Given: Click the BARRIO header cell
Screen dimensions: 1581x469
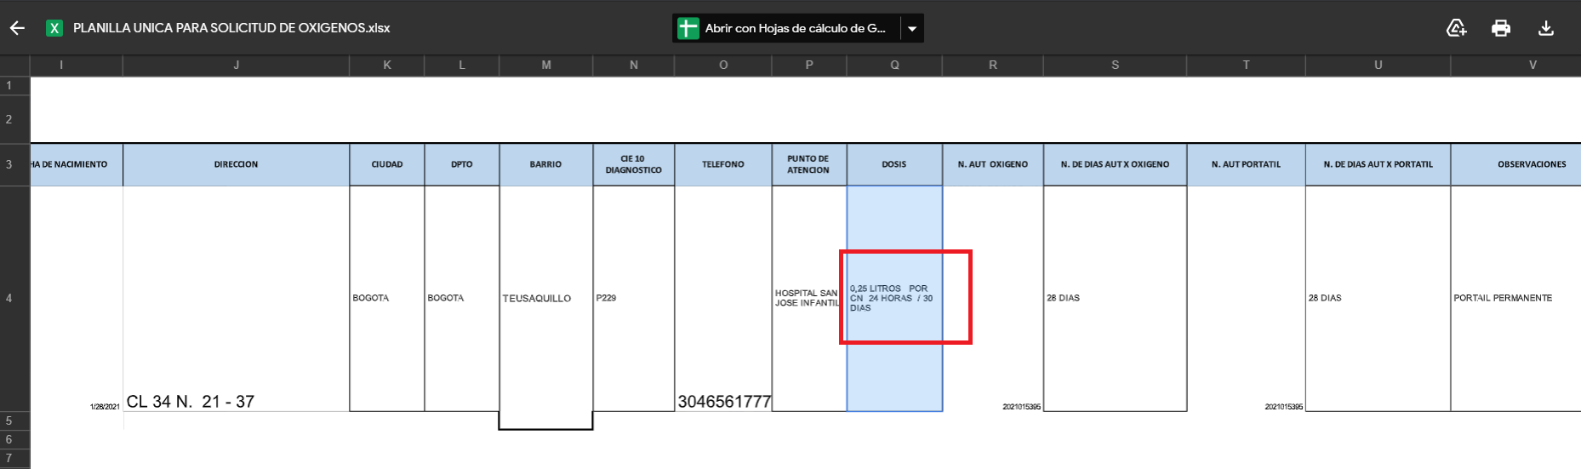Looking at the screenshot, I should tap(546, 164).
